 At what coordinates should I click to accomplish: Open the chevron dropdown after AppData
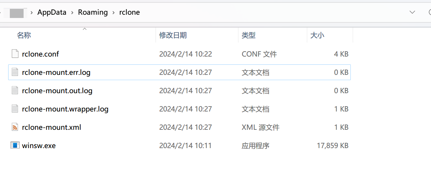click(x=72, y=12)
